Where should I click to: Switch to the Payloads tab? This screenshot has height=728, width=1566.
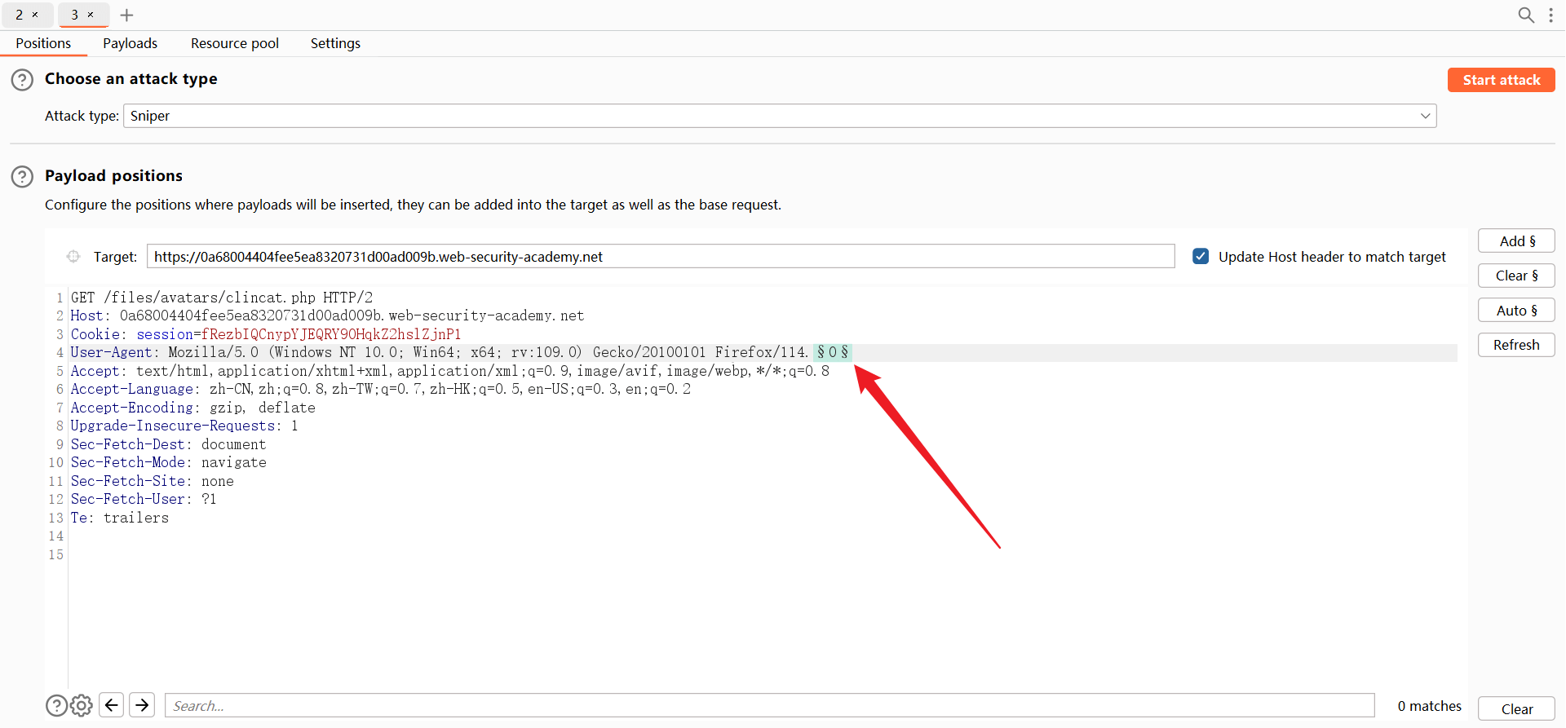(130, 43)
